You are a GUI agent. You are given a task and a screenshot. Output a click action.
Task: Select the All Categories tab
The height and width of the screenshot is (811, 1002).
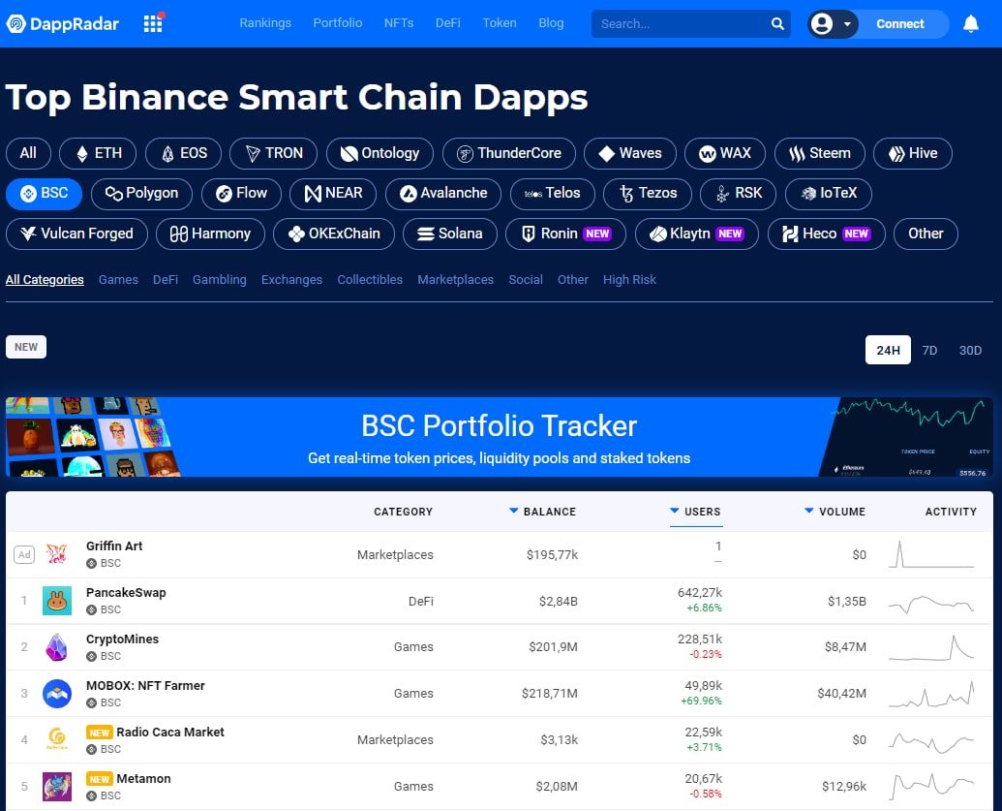[x=45, y=279]
